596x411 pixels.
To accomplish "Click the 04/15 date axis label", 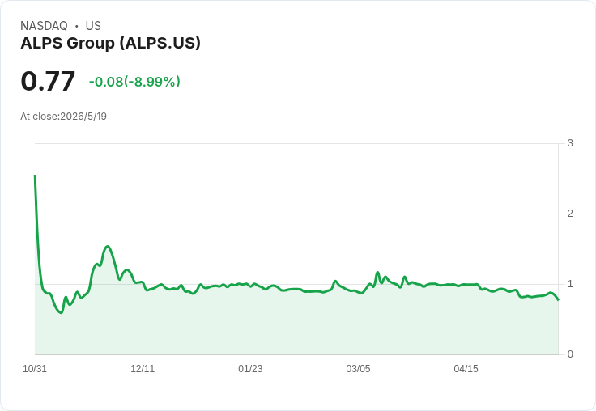I will pos(466,369).
